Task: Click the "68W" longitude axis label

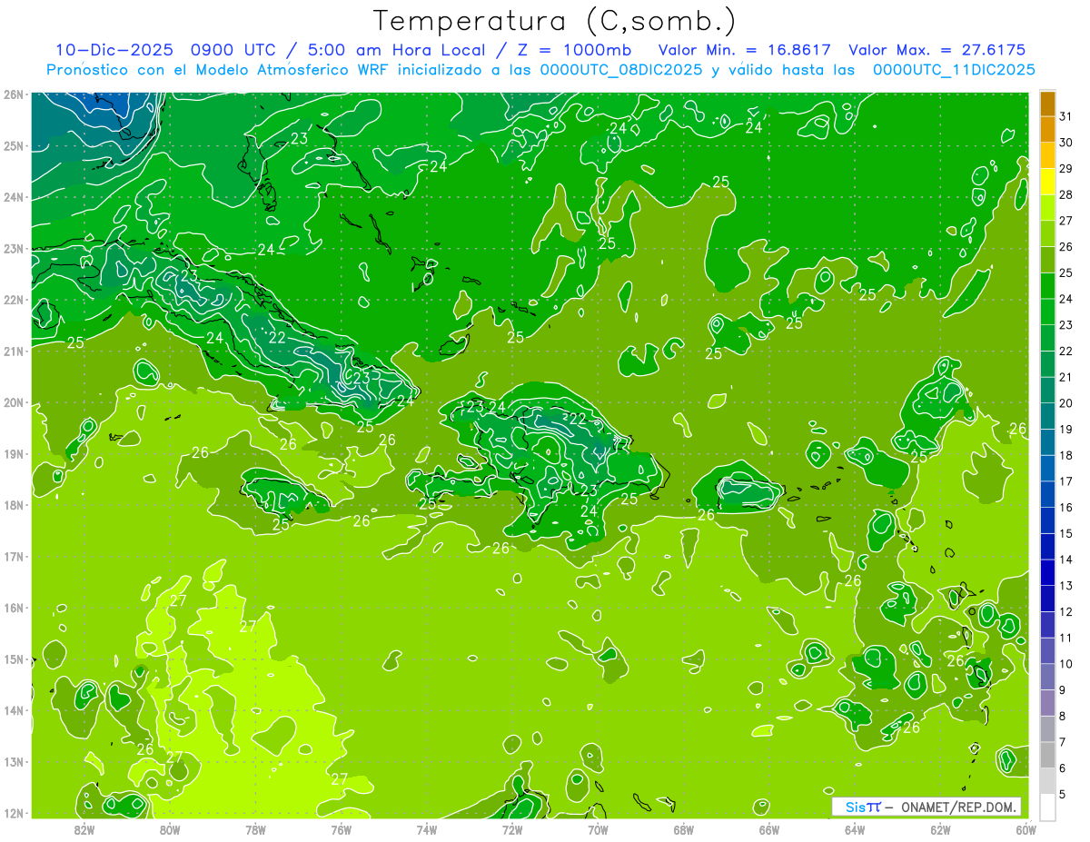Action: [683, 829]
